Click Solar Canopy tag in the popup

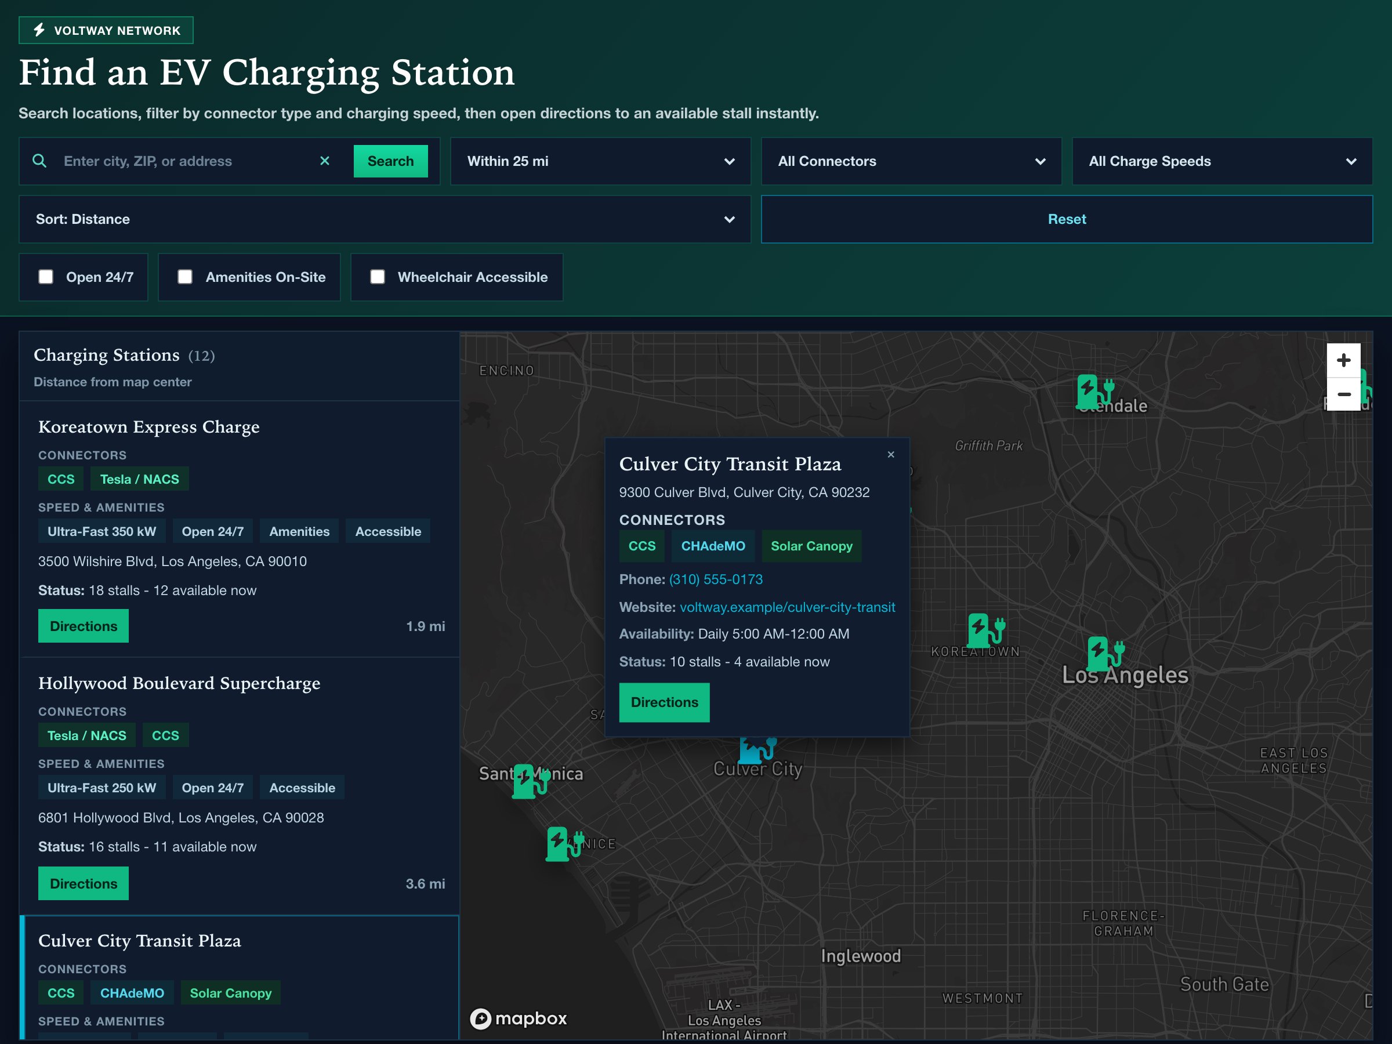[812, 546]
